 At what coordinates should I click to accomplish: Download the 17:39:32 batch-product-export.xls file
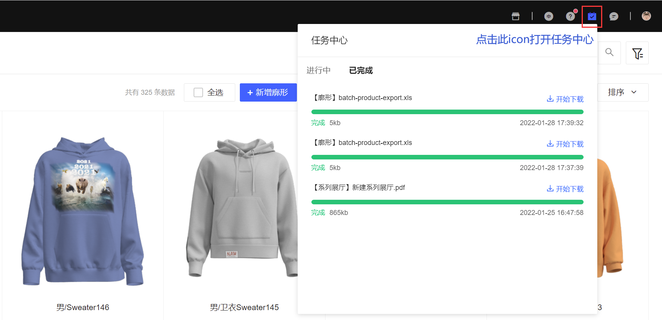565,99
